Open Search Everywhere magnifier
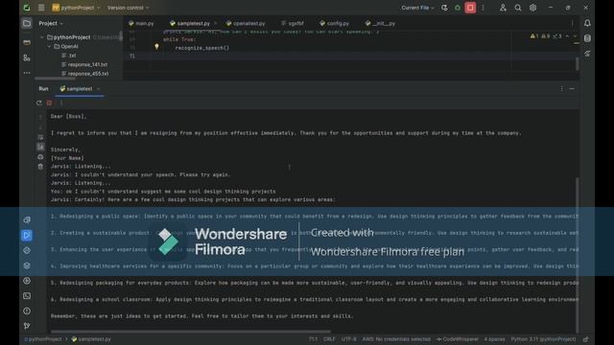The width and height of the screenshot is (614, 345). click(x=518, y=8)
